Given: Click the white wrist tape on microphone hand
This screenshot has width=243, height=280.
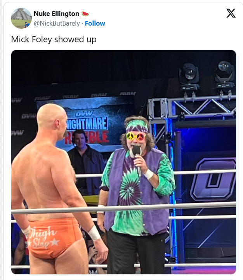Looking at the screenshot, I should [149, 174].
